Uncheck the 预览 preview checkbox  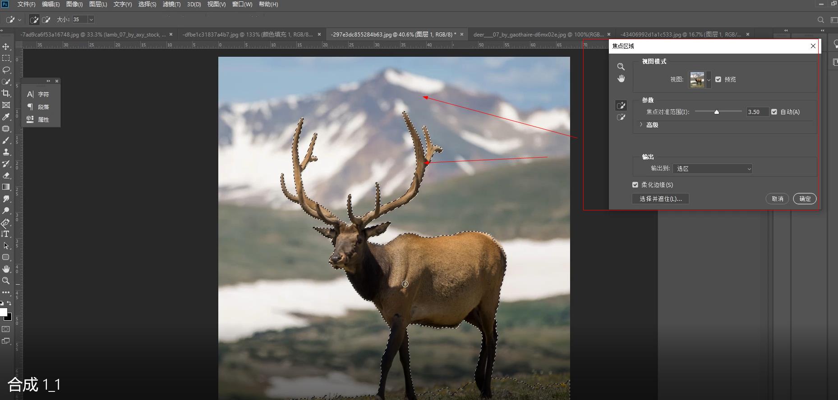click(718, 79)
